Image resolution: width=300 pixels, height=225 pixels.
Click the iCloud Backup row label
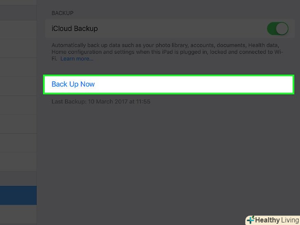pos(75,29)
